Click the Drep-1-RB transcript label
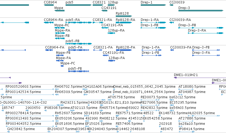 (x=150, y=25)
